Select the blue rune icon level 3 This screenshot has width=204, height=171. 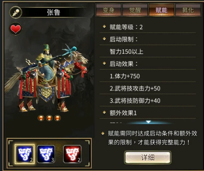coord(46,154)
